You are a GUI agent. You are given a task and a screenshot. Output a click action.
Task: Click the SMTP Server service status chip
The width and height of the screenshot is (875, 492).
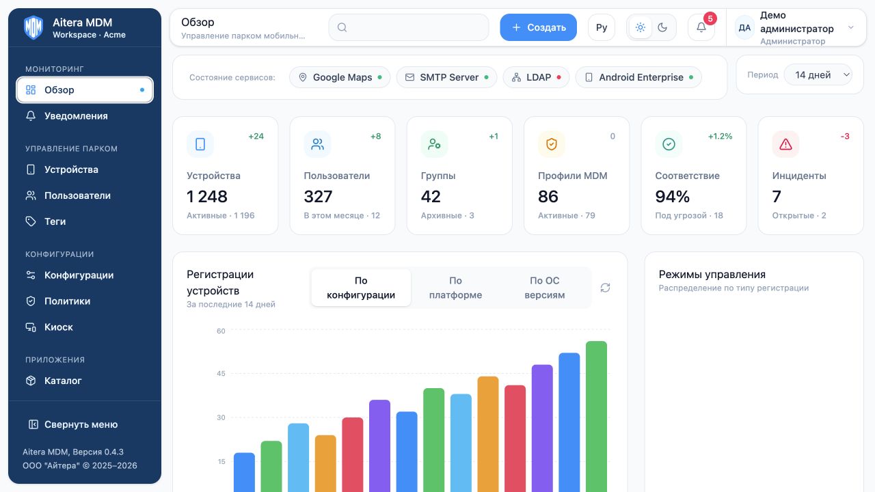click(447, 77)
